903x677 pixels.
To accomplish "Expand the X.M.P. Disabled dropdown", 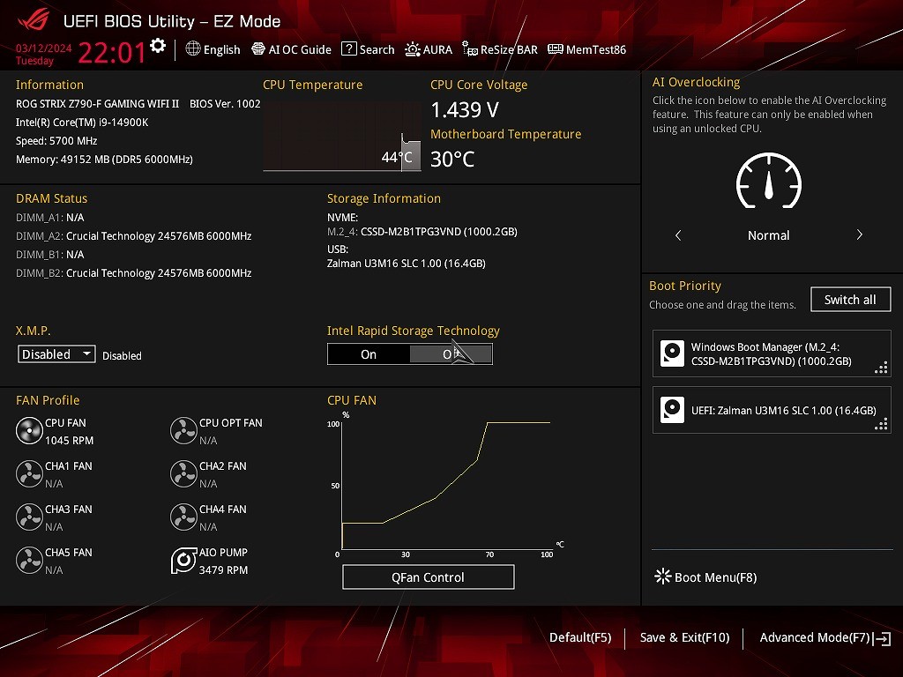I will pos(56,354).
